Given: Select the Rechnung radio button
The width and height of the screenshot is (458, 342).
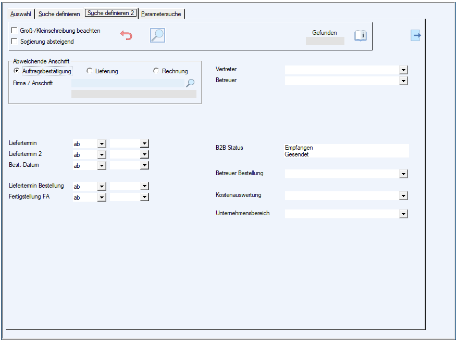Looking at the screenshot, I should (x=156, y=71).
